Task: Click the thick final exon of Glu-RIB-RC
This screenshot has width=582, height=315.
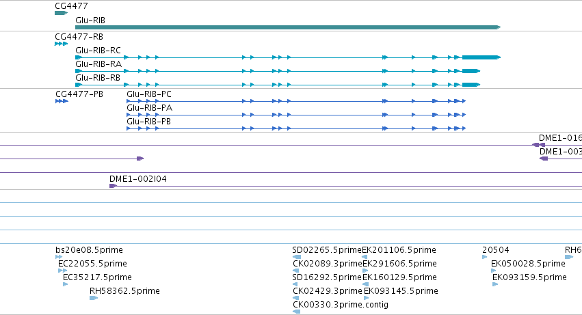Action: 481,57
